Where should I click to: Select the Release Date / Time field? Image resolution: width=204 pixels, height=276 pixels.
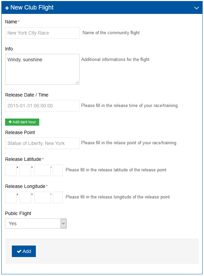tap(42, 106)
